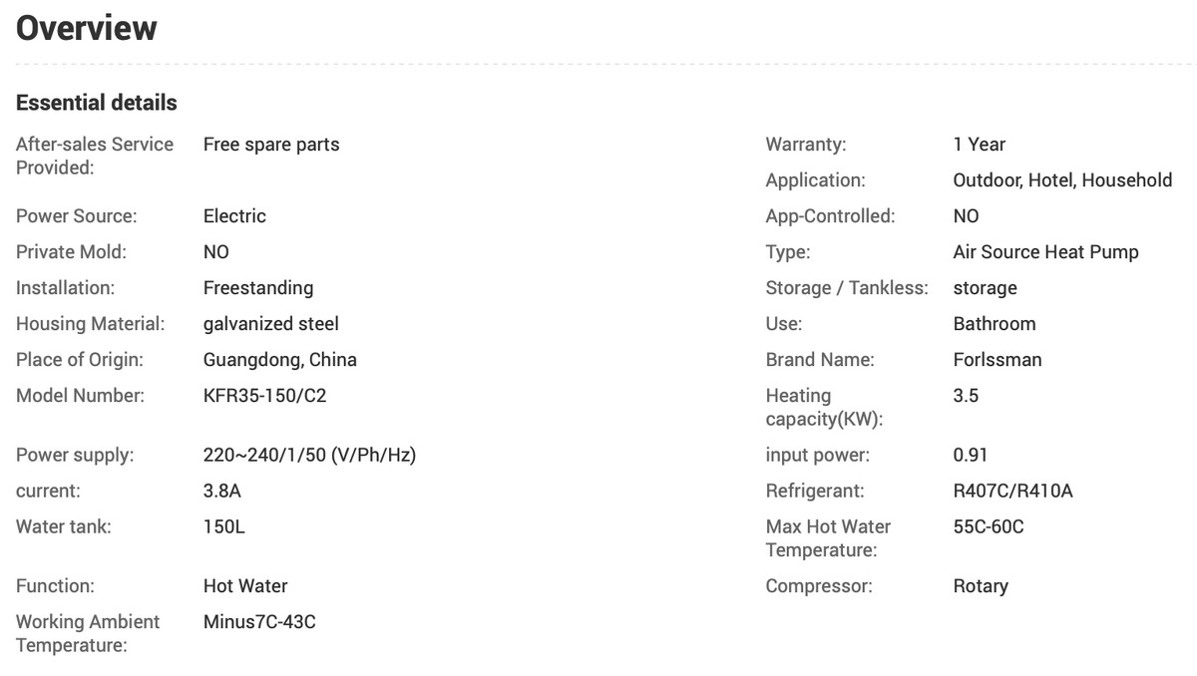Screen dimensions: 1197x676
Task: Click the Forlssman brand name
Action: pyautogui.click(x=997, y=360)
